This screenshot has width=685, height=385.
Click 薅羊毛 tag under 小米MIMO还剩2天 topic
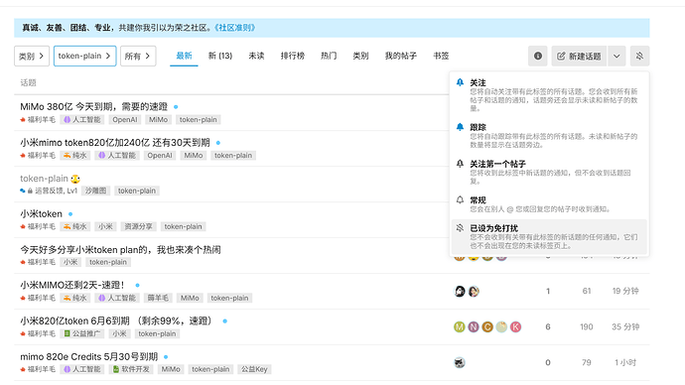pos(158,298)
